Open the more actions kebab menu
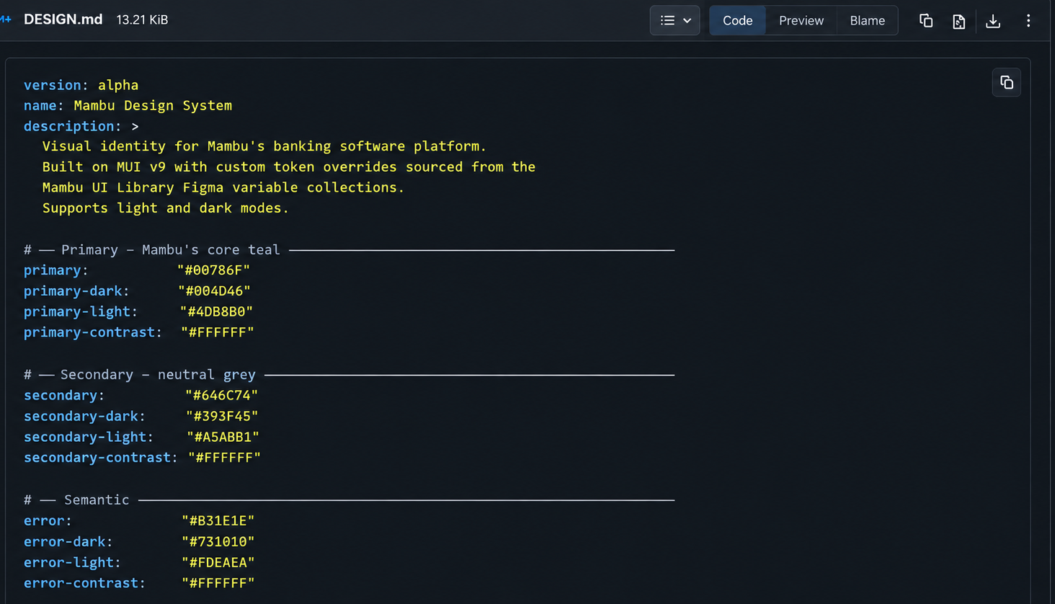 [1028, 21]
